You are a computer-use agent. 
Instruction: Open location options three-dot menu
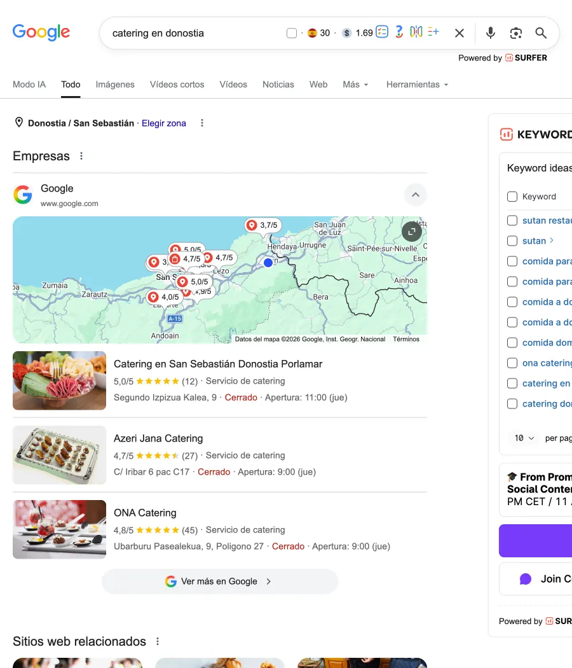point(201,123)
